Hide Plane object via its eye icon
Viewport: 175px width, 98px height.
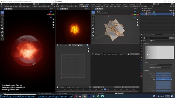(x=172, y=14)
